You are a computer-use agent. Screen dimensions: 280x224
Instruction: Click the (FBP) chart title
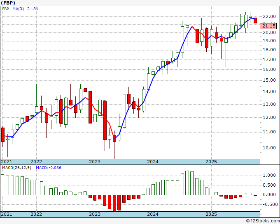(8, 3)
